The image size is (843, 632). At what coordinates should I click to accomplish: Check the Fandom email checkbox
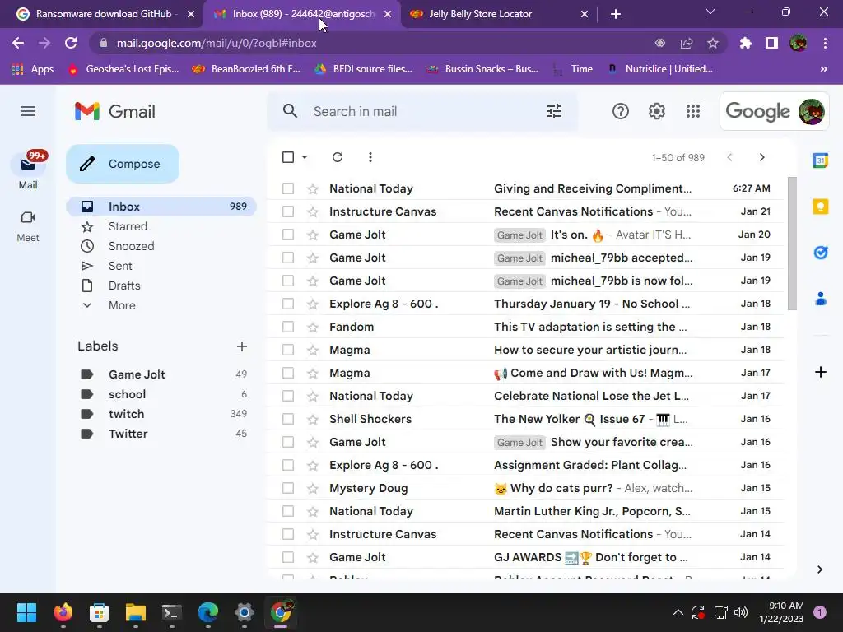[288, 327]
